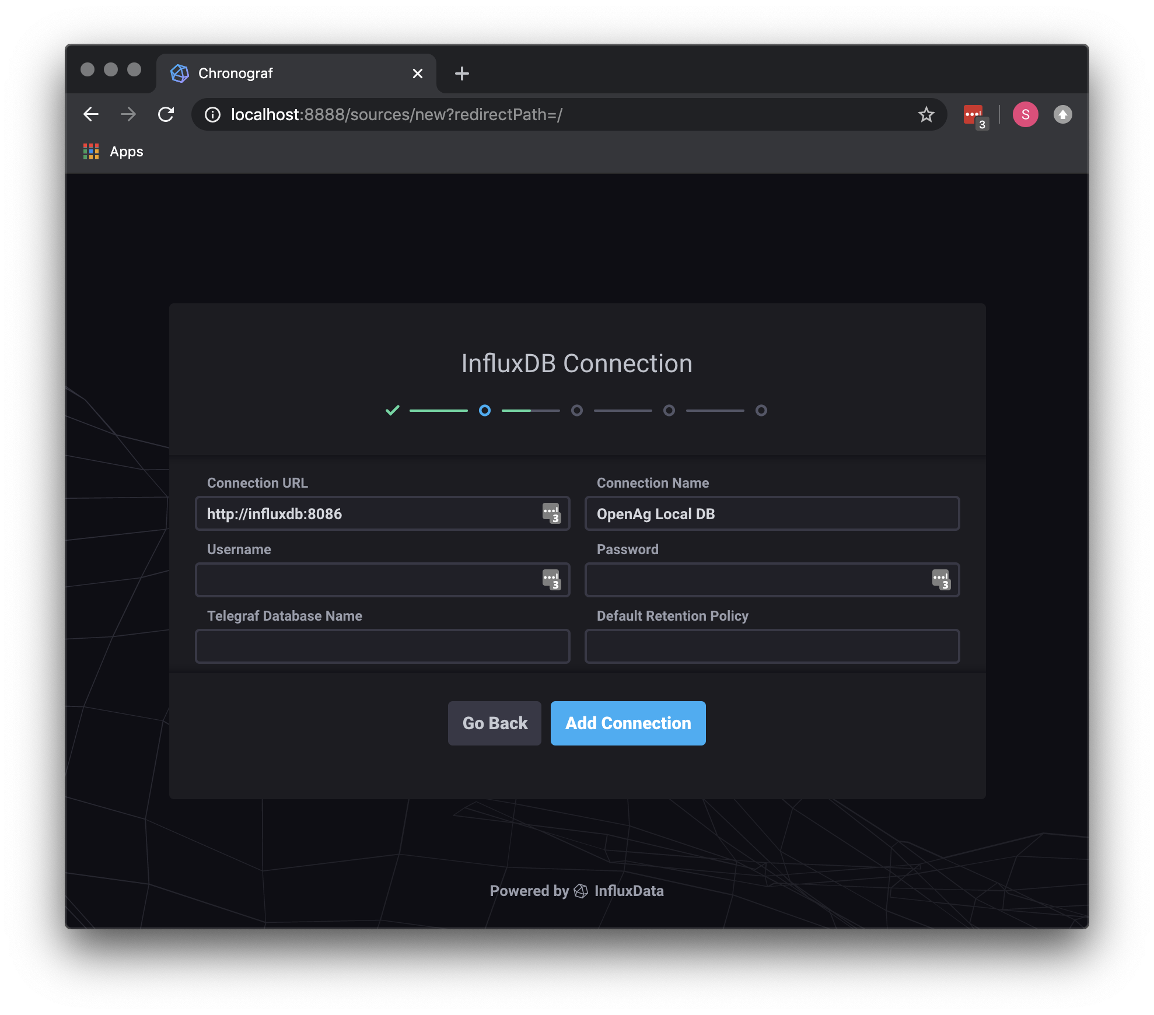Click the browser forward arrow
The image size is (1154, 1015).
128,114
